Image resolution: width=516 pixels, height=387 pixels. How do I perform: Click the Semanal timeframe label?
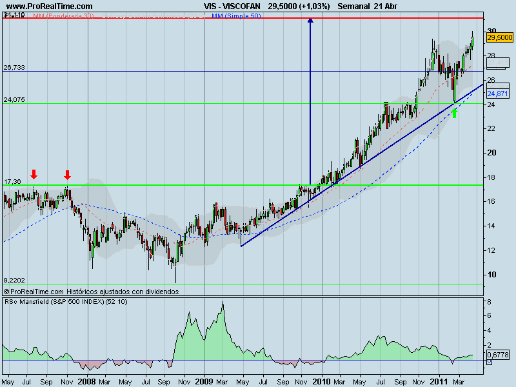(353, 6)
